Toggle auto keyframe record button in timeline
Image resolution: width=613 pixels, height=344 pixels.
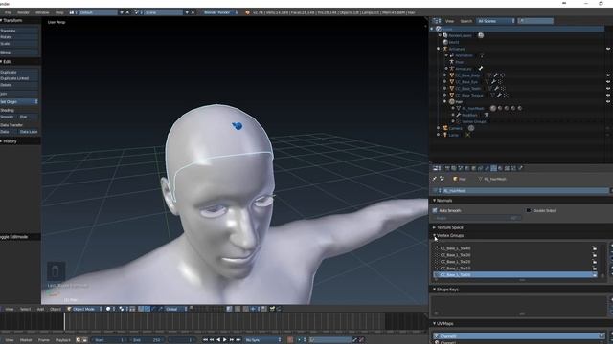[290, 340]
